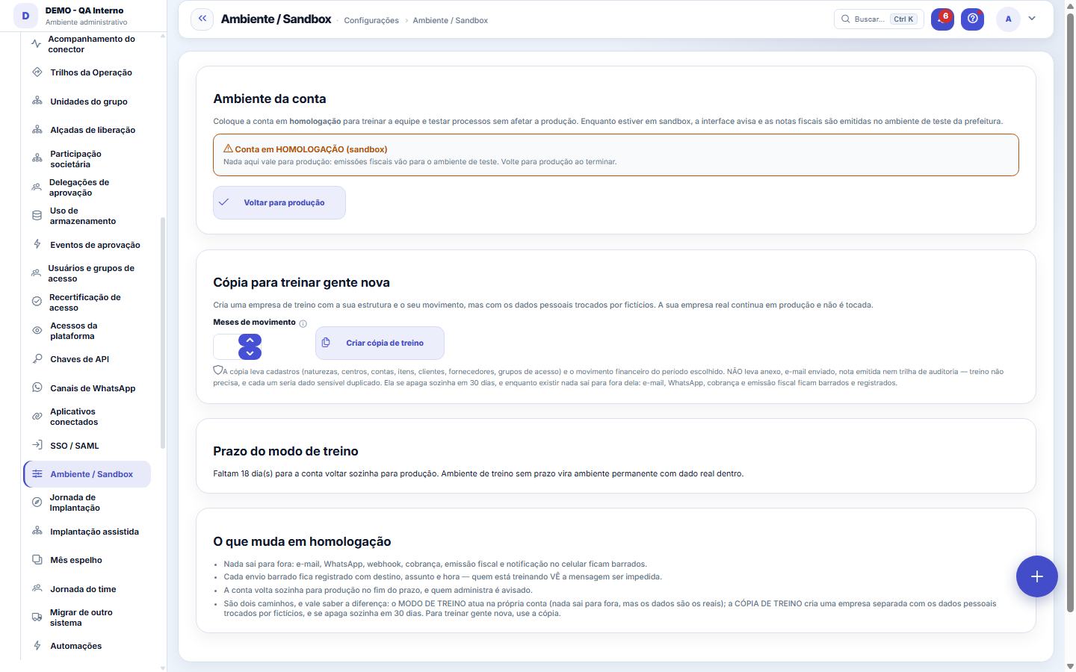1076x672 pixels.
Task: Open Alçadas de liberação page
Action: point(88,130)
